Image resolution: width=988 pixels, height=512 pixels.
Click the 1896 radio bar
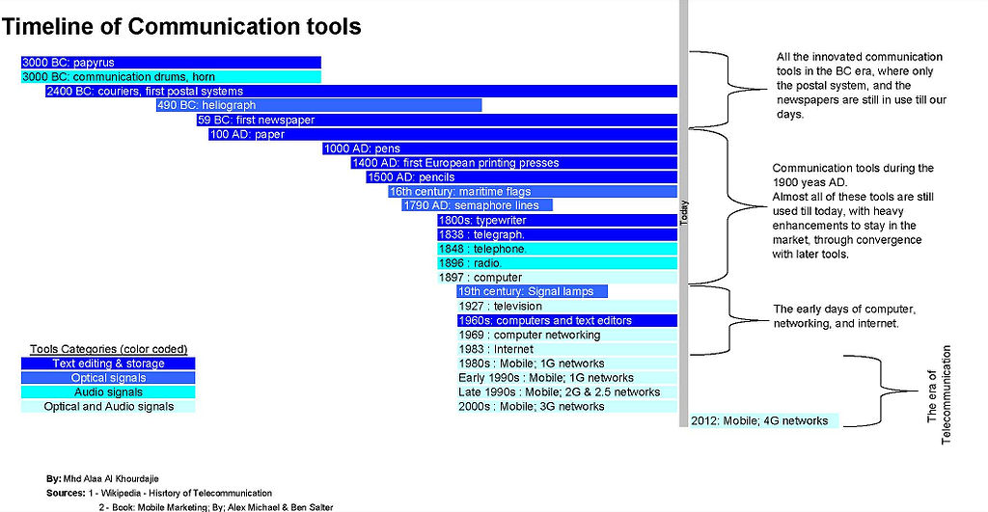[x=558, y=263]
